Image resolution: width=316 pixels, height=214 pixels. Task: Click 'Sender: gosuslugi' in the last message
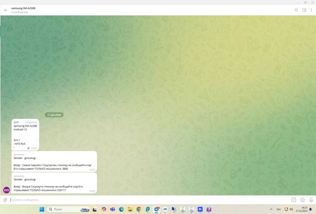pos(24,180)
